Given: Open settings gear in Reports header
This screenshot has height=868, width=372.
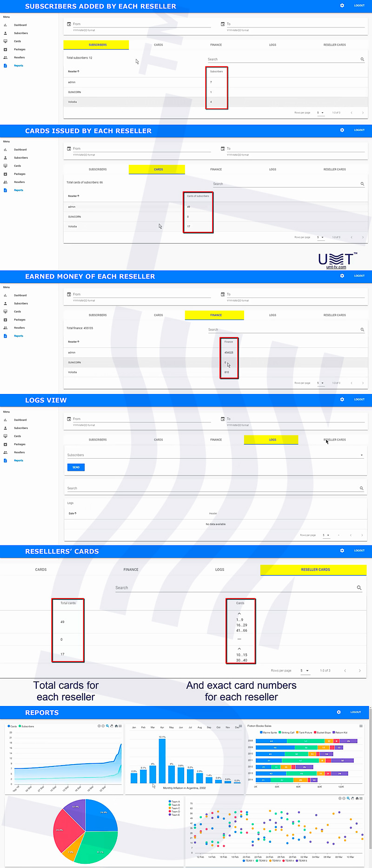Looking at the screenshot, I should coord(339,712).
